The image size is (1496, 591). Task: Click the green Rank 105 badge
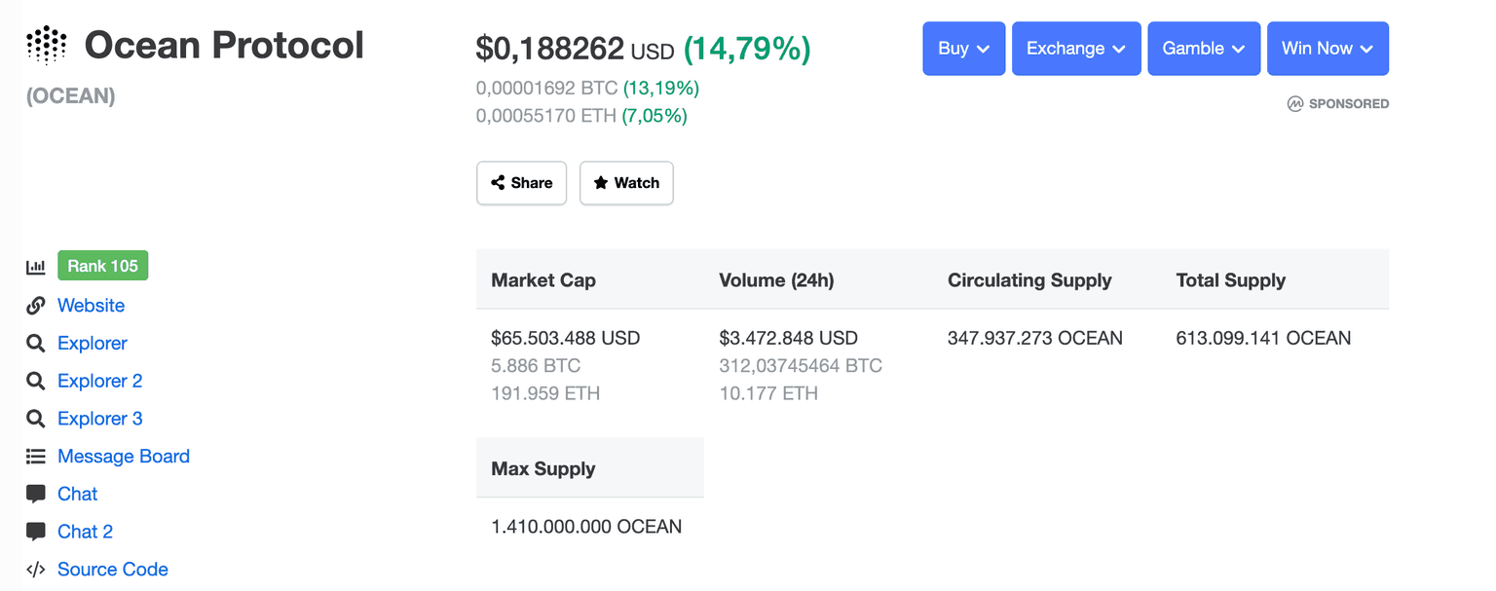(x=102, y=266)
